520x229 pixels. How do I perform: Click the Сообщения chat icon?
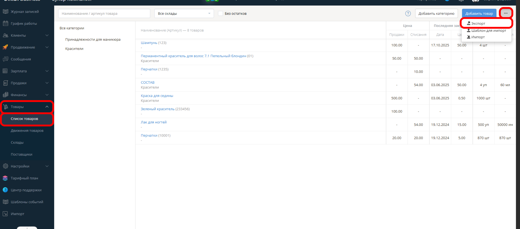[x=5, y=59]
